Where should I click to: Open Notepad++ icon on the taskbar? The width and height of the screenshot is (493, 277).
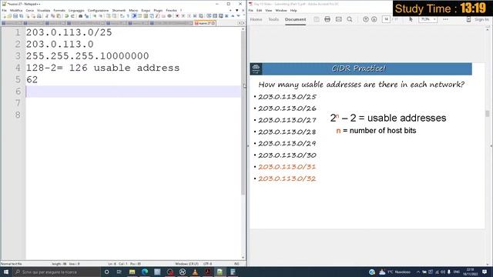[x=220, y=272]
